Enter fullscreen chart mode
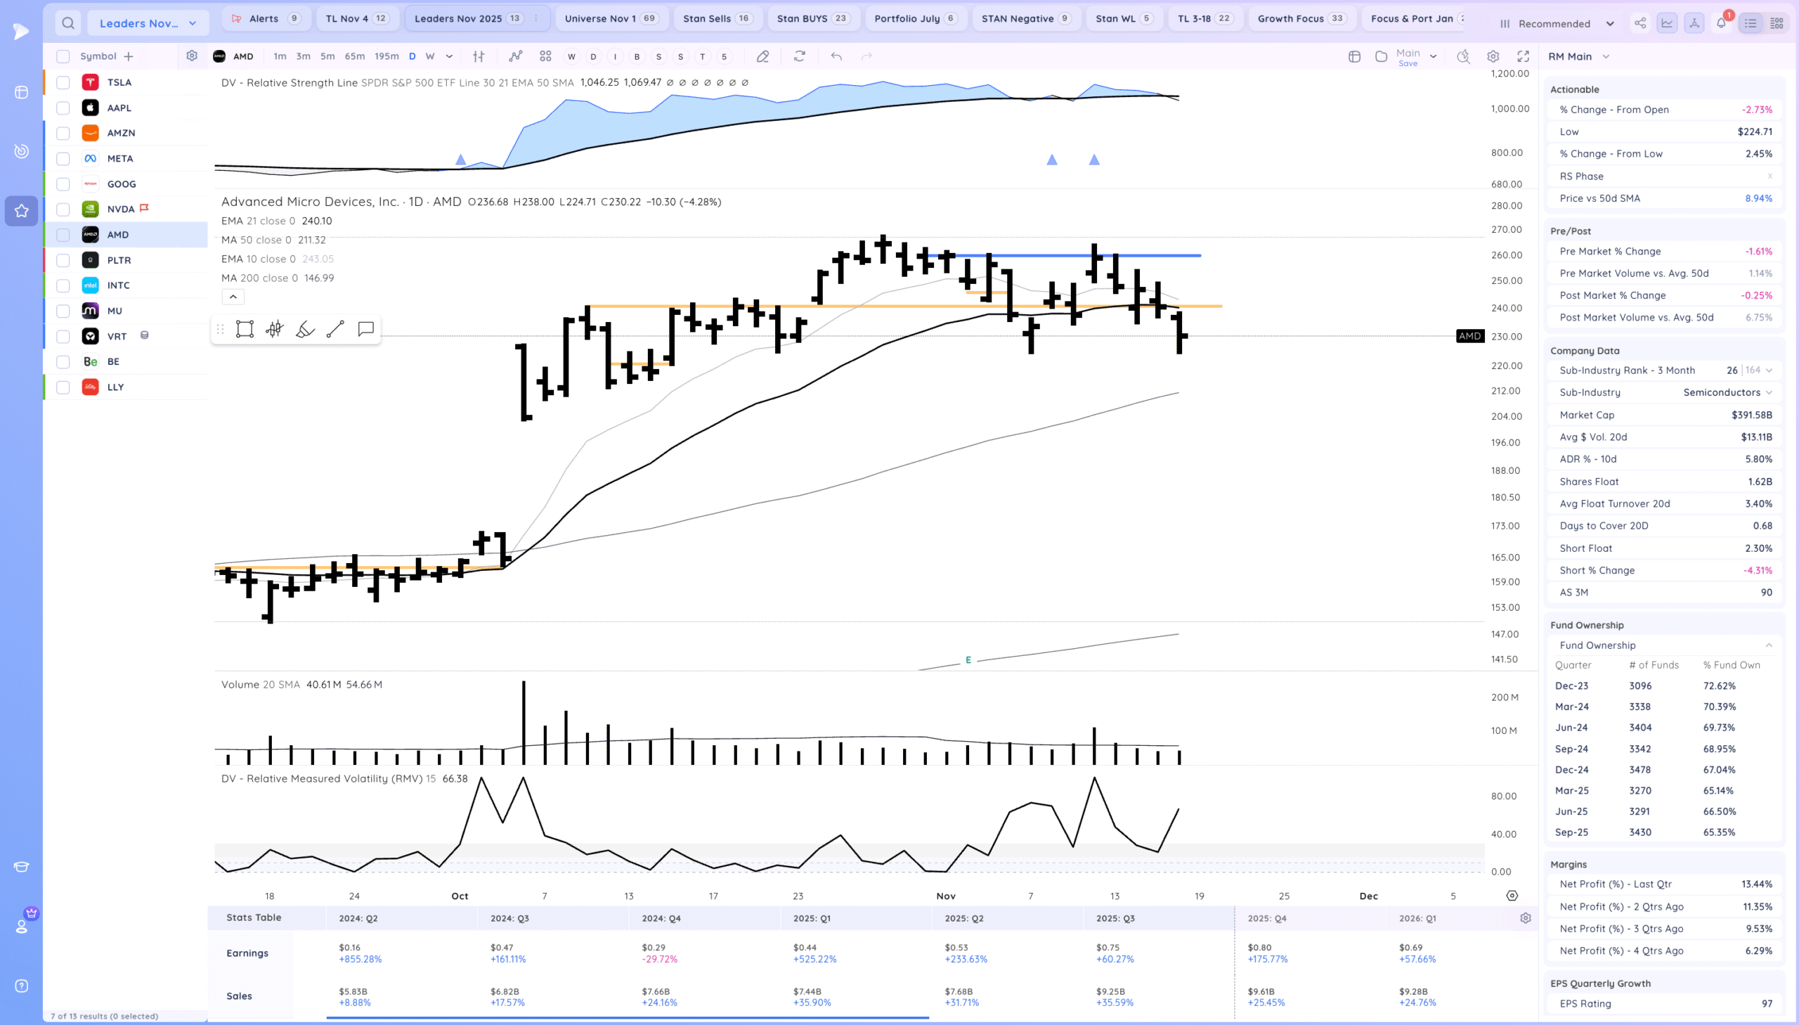Image resolution: width=1799 pixels, height=1025 pixels. tap(1524, 56)
